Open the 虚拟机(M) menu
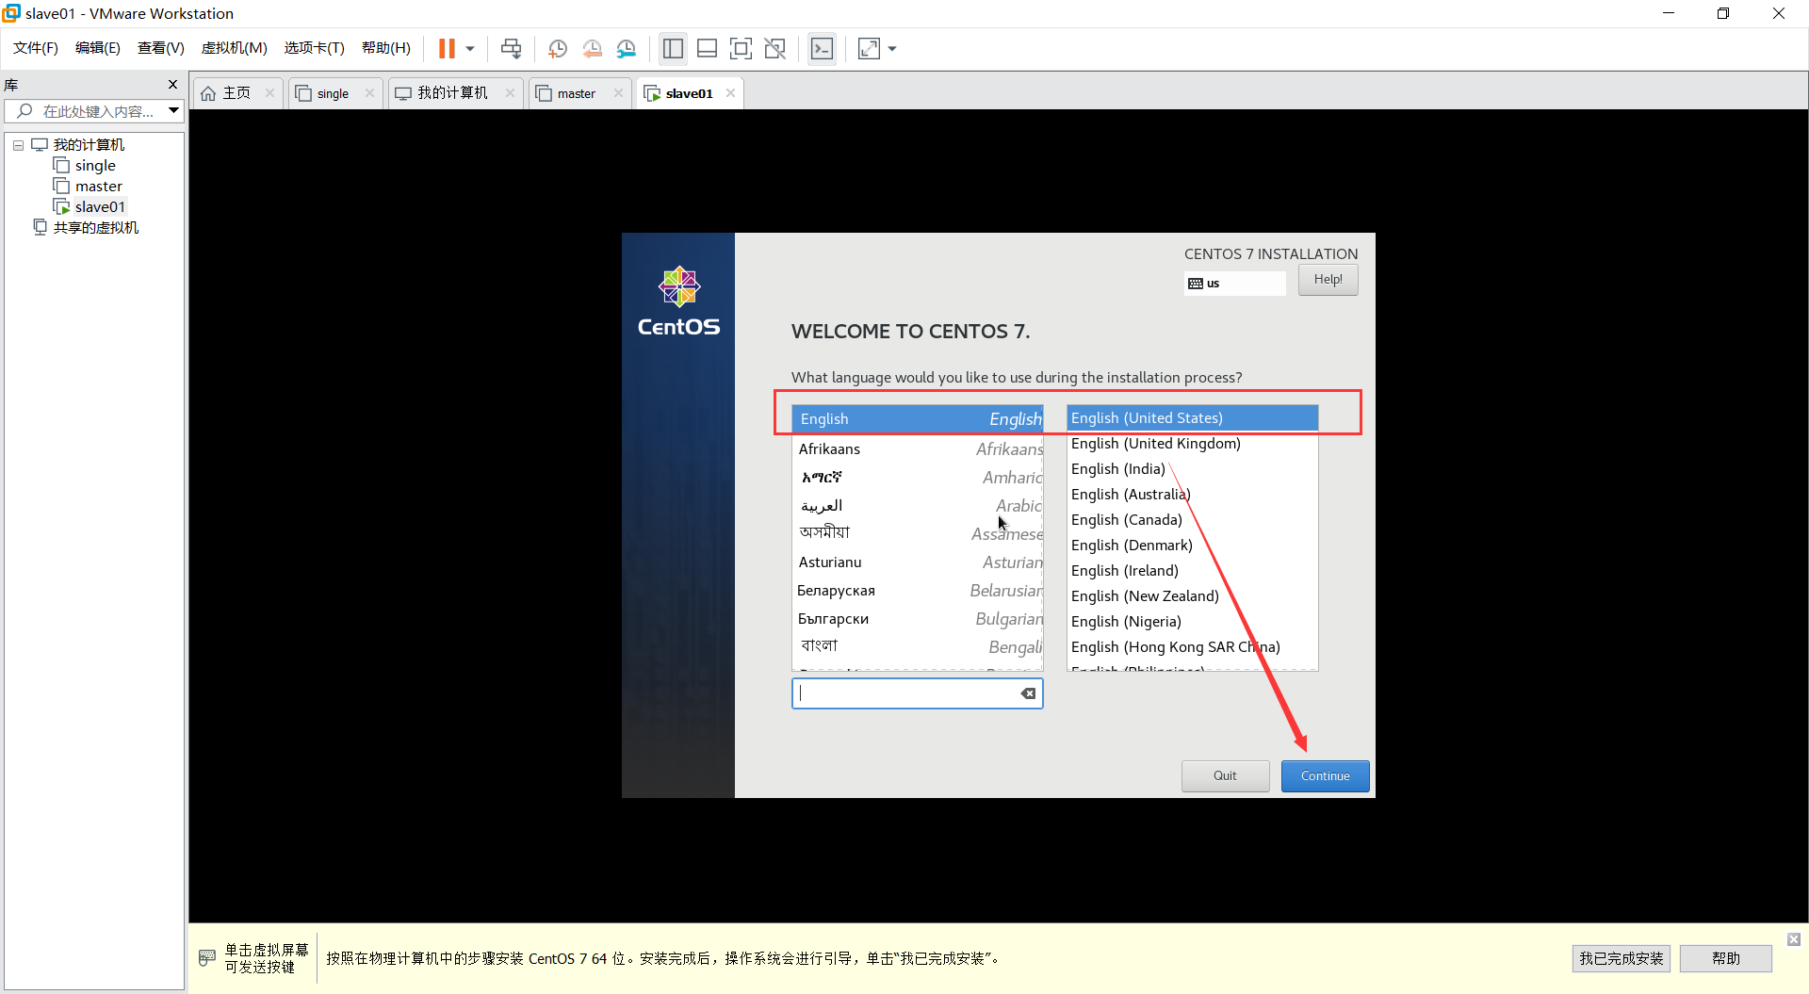 [234, 48]
